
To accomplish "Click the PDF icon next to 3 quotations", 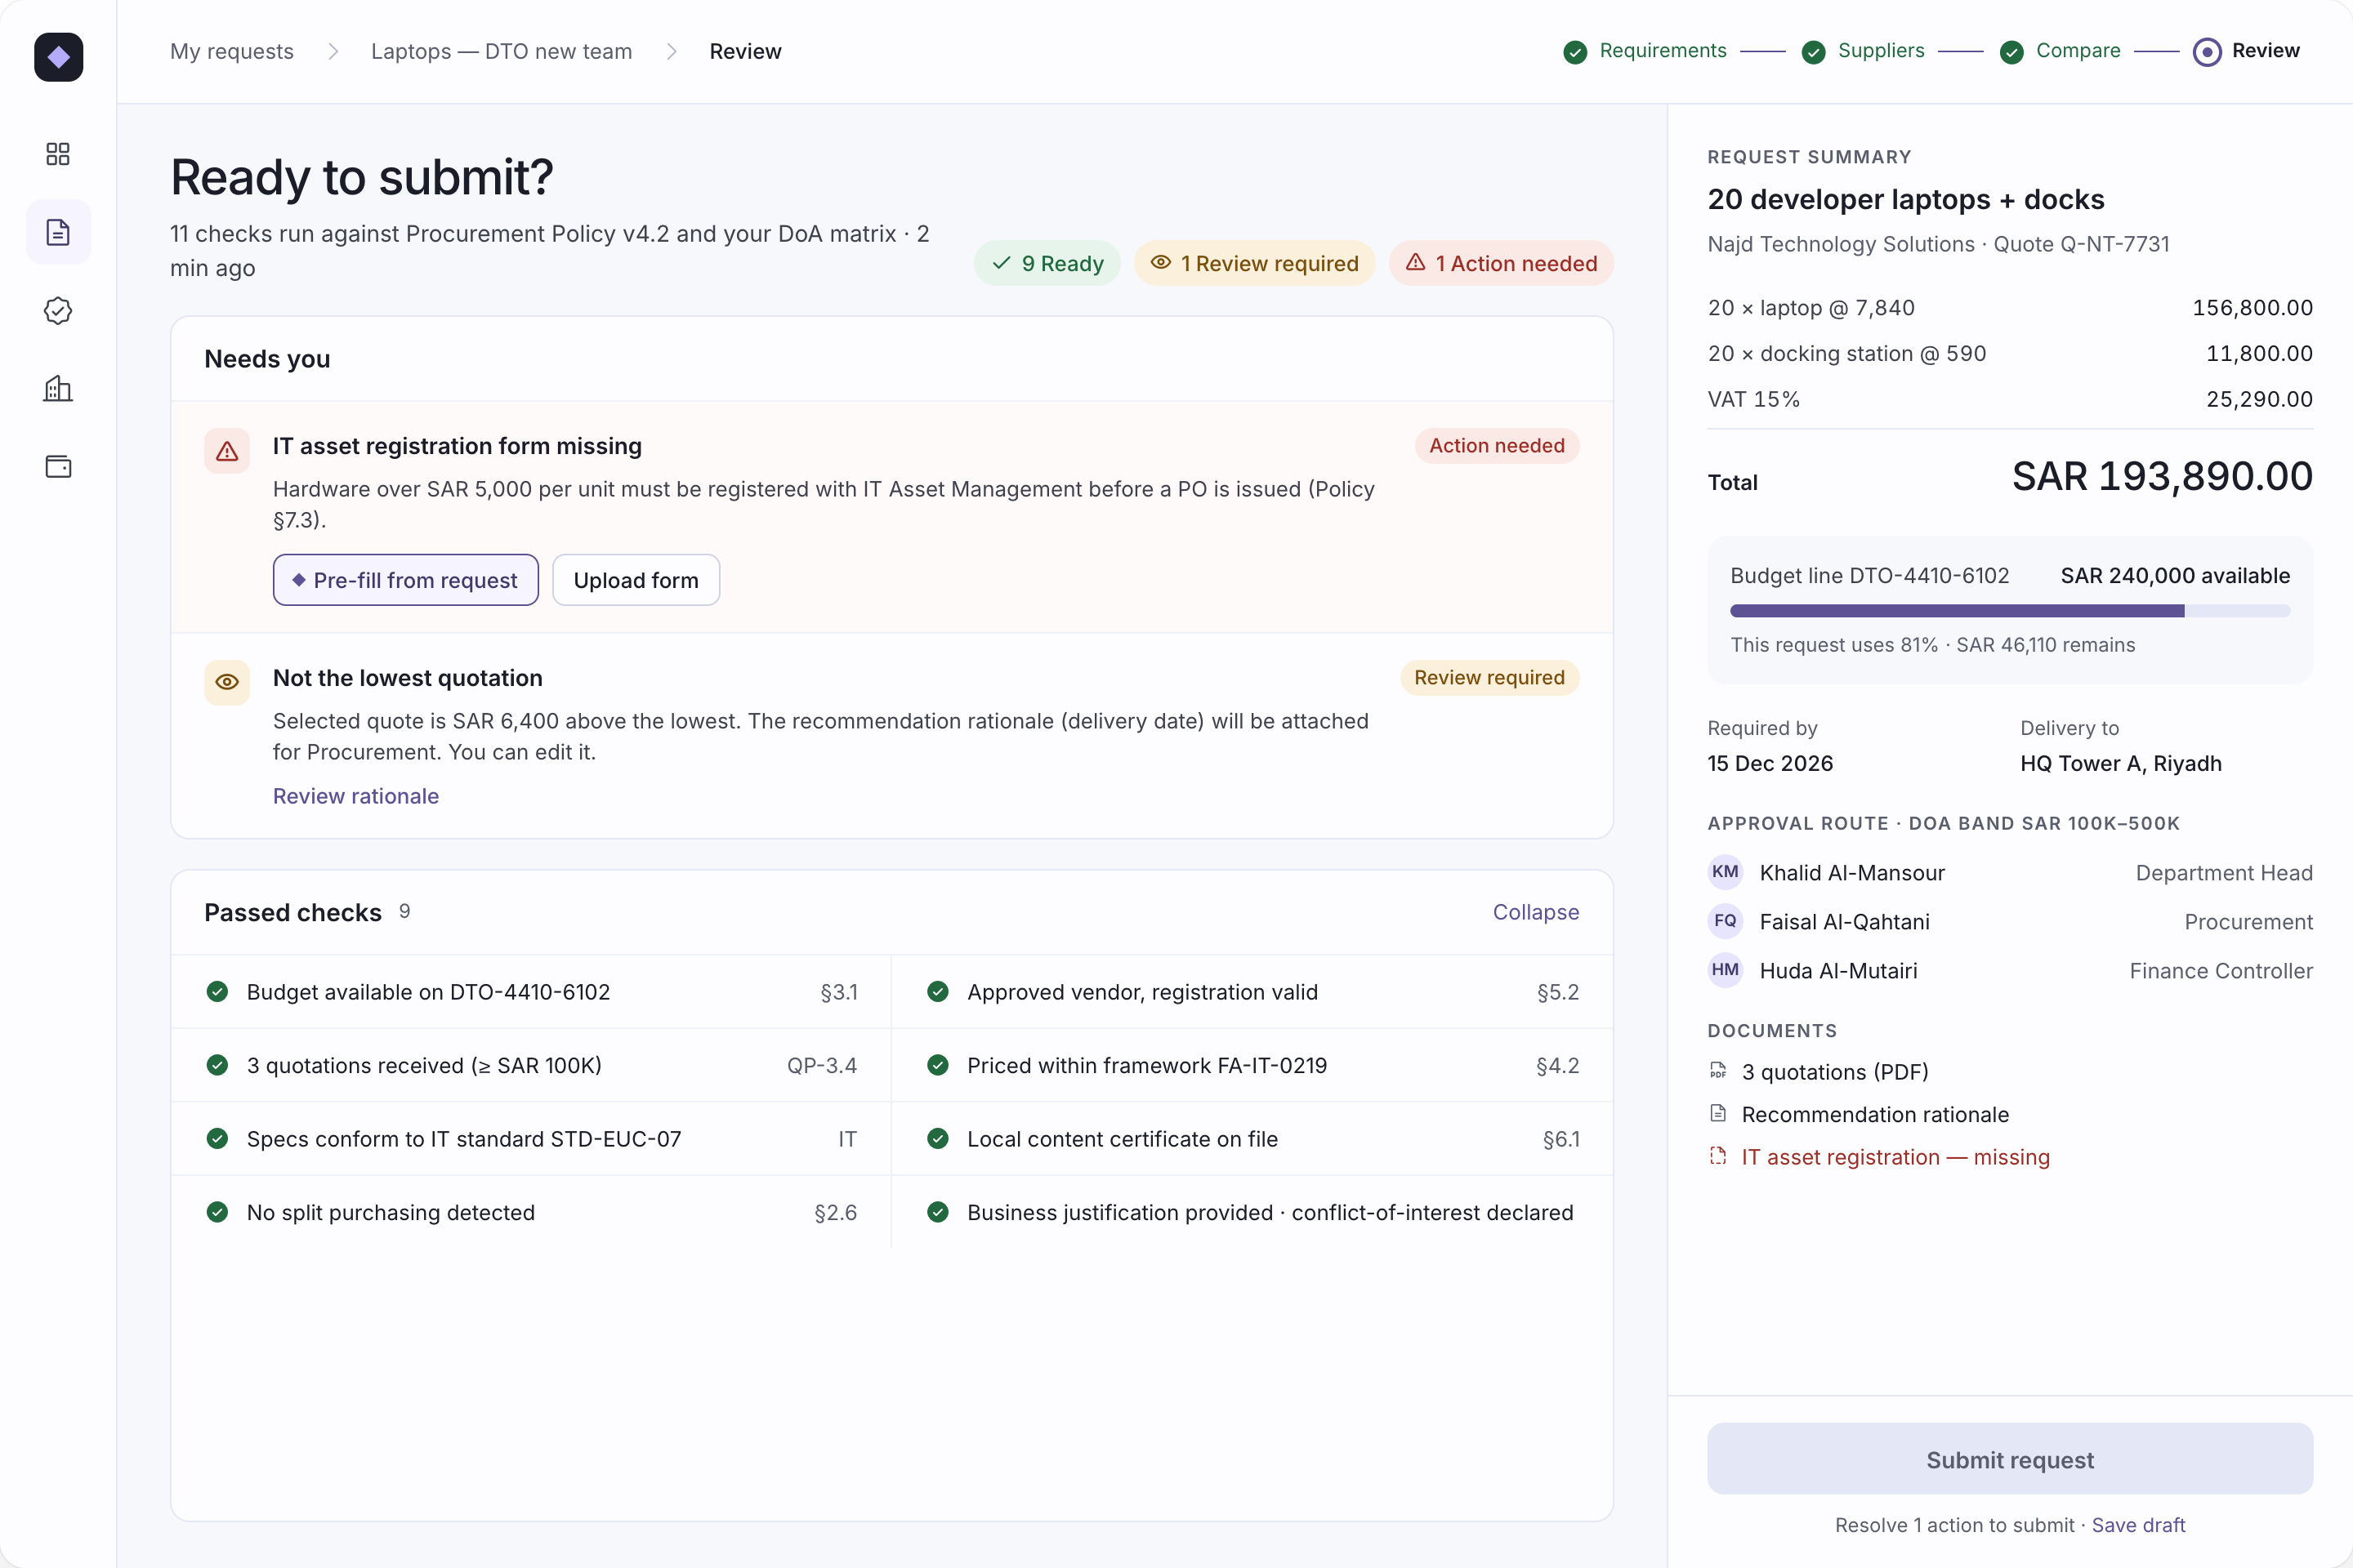I will 1717,1071.
